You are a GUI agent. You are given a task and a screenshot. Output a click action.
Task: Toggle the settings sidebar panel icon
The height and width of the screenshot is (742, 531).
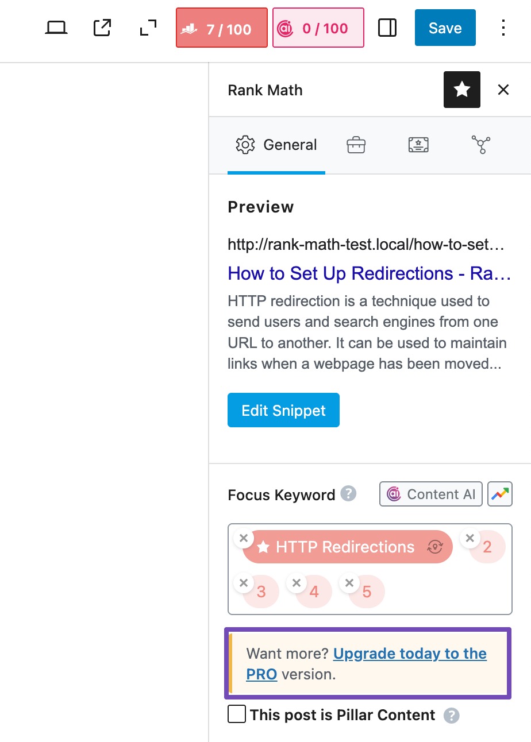[387, 28]
